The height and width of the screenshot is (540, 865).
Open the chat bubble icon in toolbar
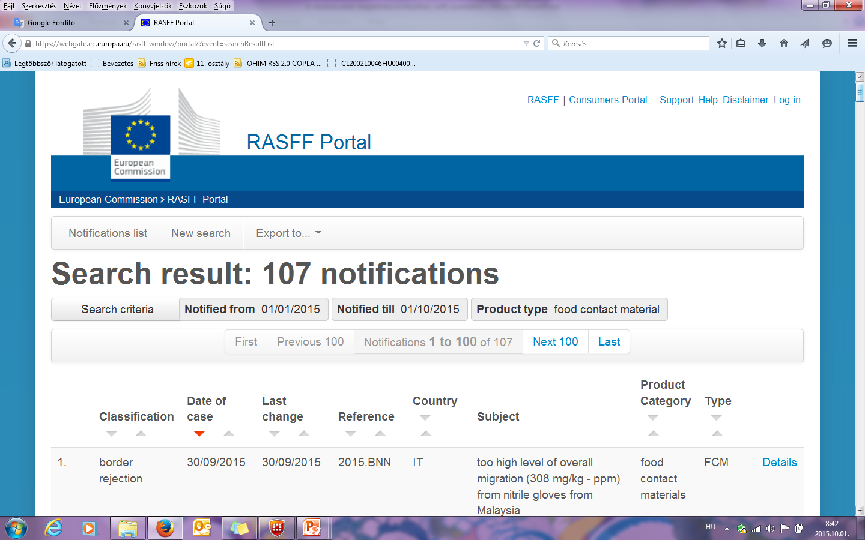pos(827,43)
